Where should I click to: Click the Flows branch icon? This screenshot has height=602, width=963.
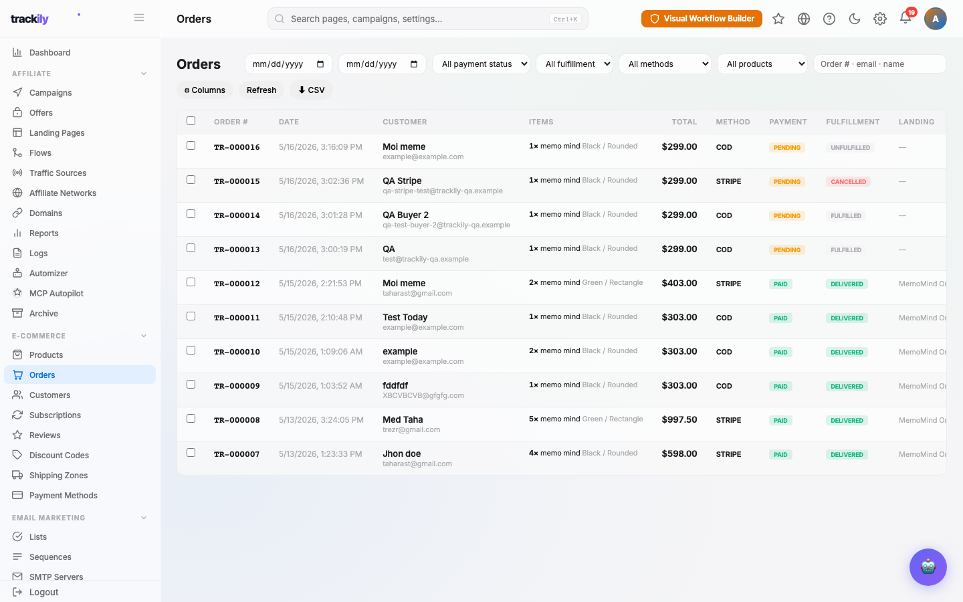[x=17, y=153]
